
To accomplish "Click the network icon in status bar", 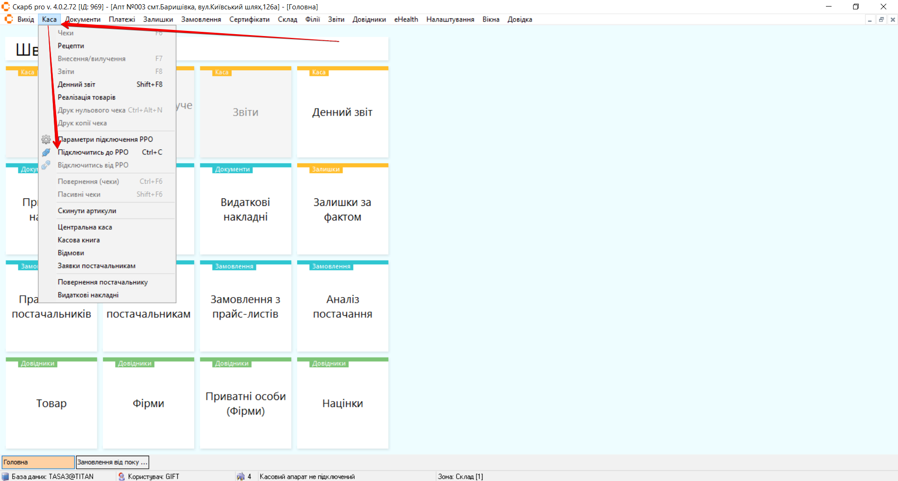I will [x=241, y=476].
